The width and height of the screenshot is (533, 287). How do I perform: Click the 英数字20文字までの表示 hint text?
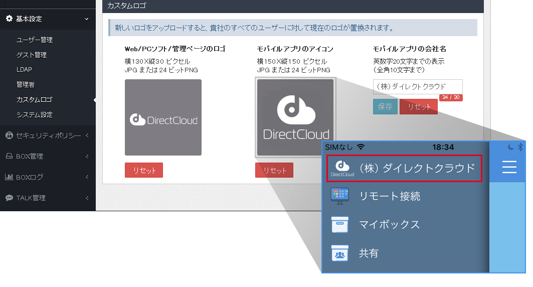coord(409,62)
